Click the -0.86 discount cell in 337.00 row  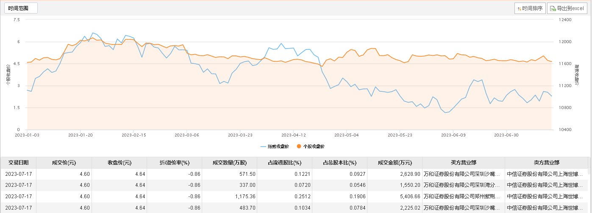(174, 185)
